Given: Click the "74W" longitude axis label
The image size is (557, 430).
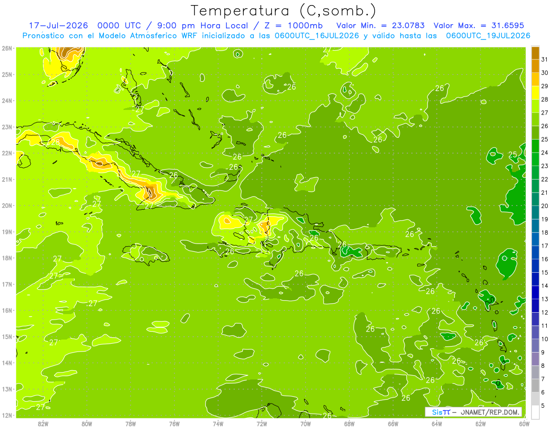Looking at the screenshot, I should click(x=218, y=424).
